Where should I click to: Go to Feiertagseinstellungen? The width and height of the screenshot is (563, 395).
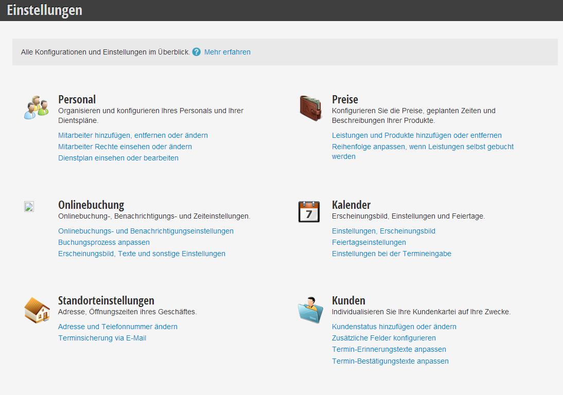click(x=369, y=242)
